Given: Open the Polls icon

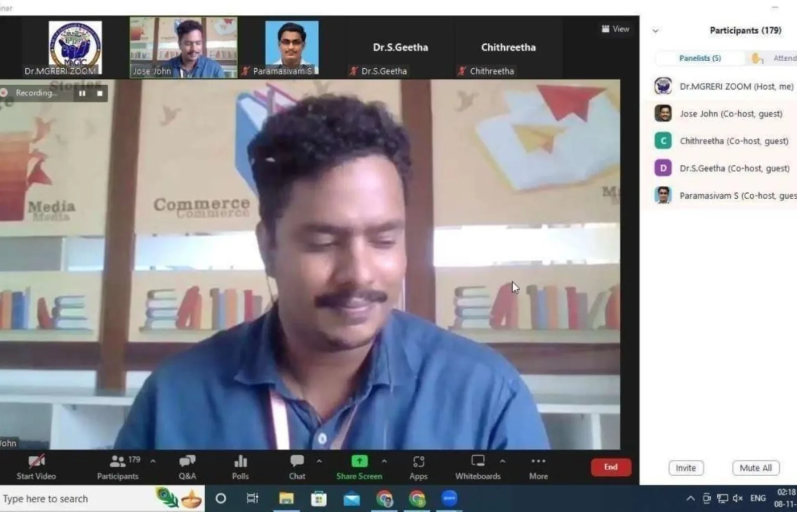Looking at the screenshot, I should tap(240, 466).
